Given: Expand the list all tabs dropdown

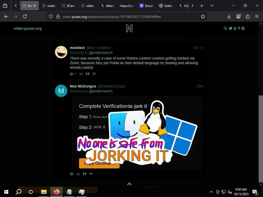Looking at the screenshot, I should pyautogui.click(x=212, y=6).
